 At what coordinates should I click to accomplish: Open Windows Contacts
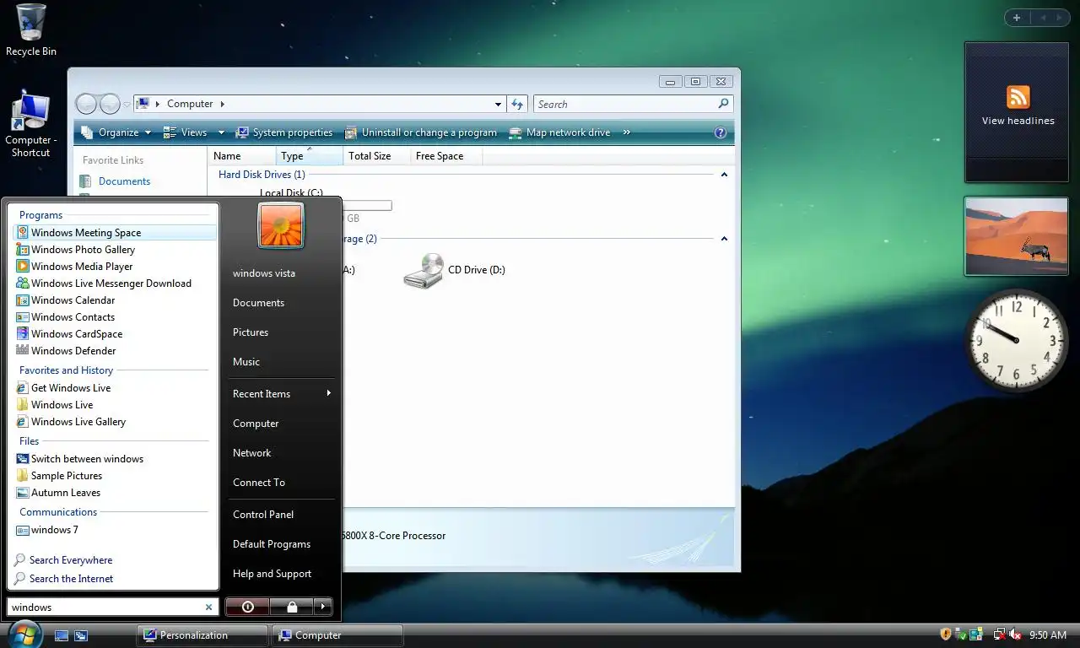click(116, 317)
